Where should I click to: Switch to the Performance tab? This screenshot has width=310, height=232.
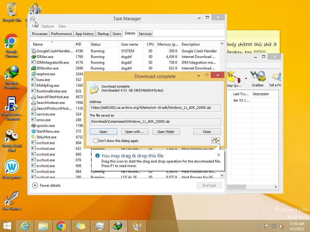coord(61,34)
